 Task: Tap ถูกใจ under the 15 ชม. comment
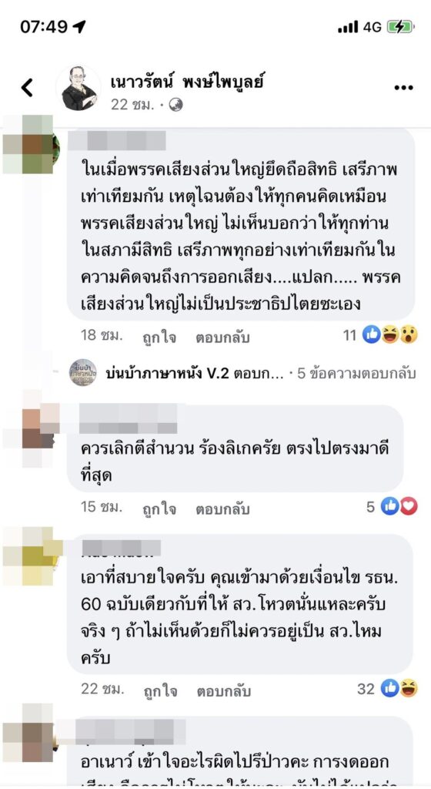(159, 509)
